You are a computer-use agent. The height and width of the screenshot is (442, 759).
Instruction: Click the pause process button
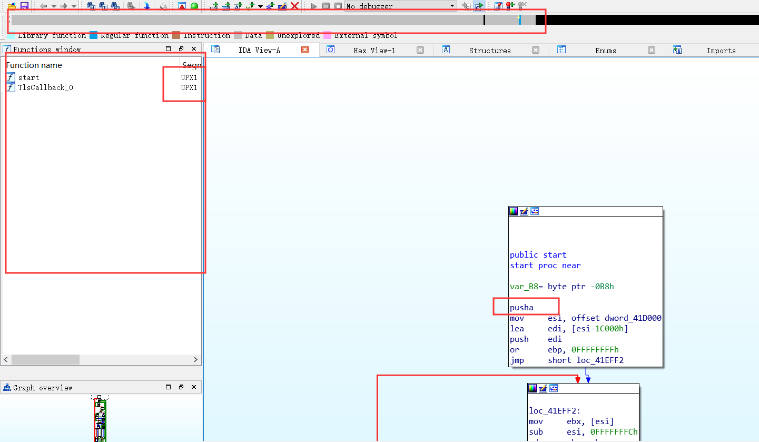(326, 6)
